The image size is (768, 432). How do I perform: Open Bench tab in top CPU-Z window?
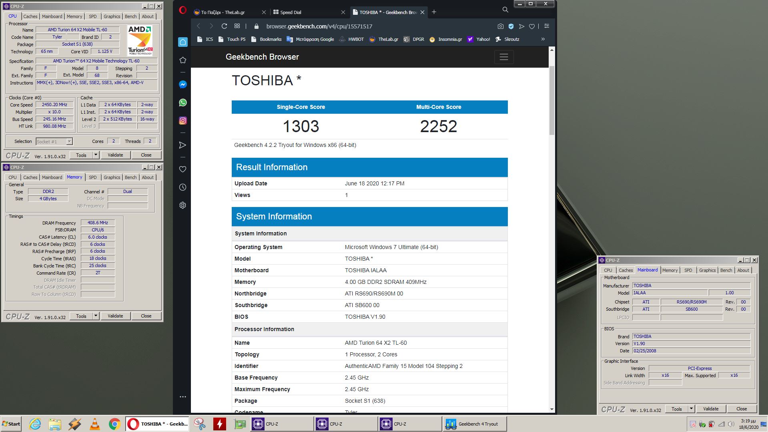click(x=130, y=16)
